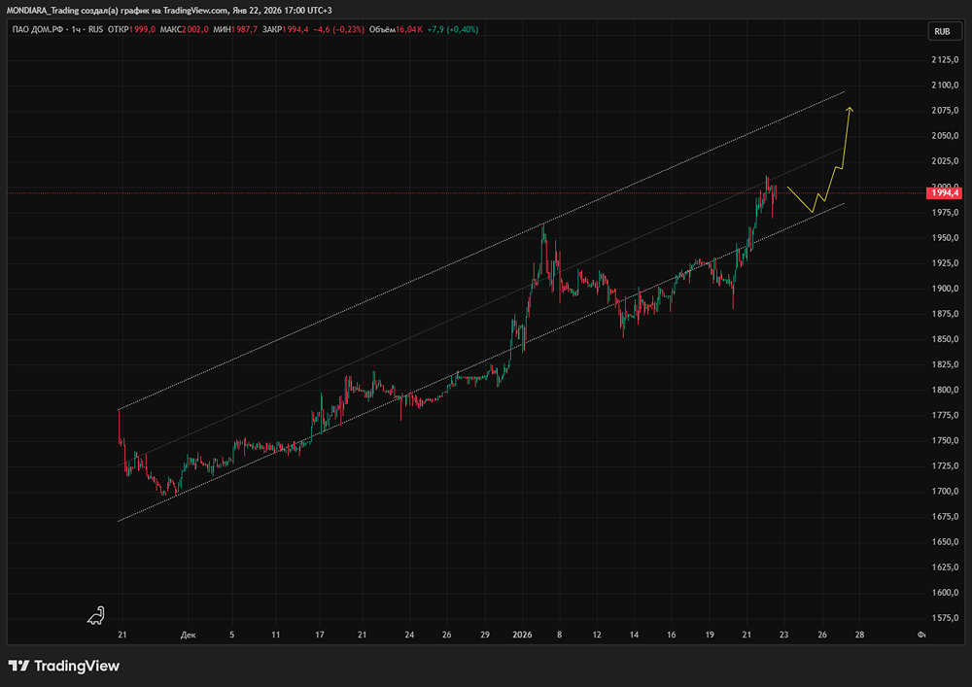Image resolution: width=972 pixels, height=687 pixels.
Task: Click the 12 date label on time axis
Action: 597,635
